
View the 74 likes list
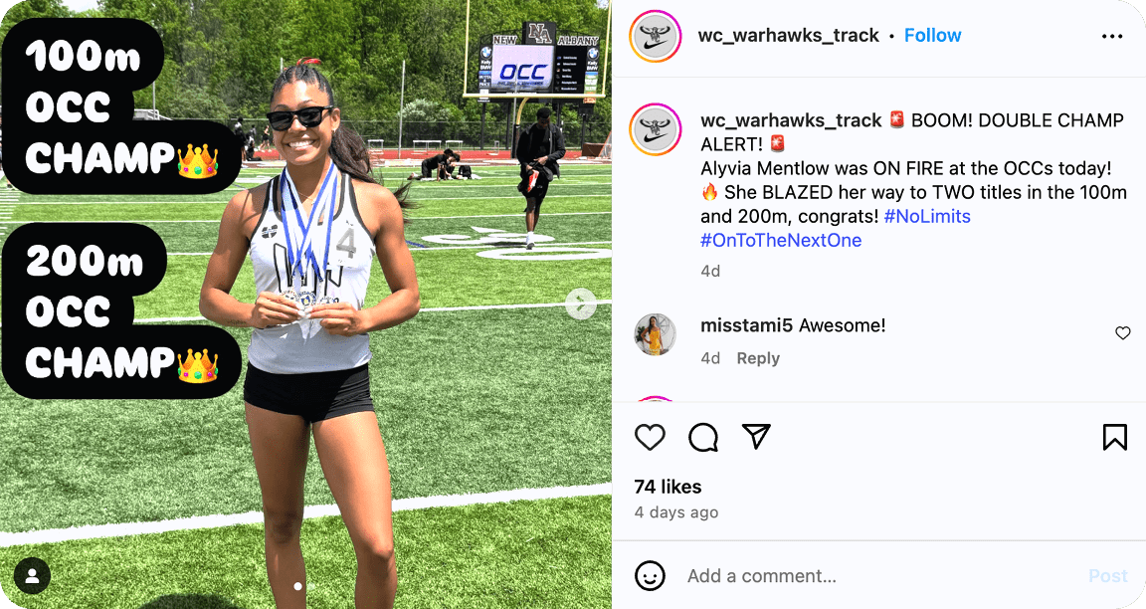(668, 487)
